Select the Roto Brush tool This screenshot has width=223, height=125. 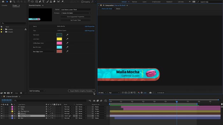click(x=58, y=2)
